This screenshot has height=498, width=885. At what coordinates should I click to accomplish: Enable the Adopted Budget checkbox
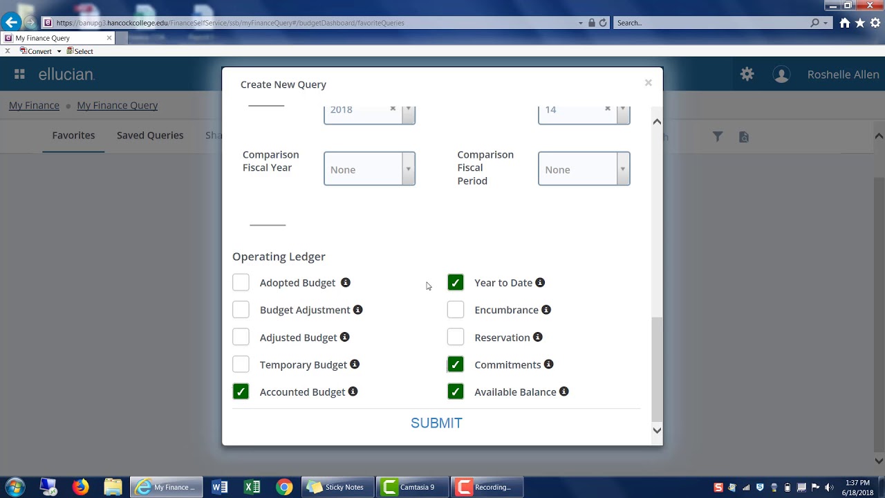coord(241,282)
